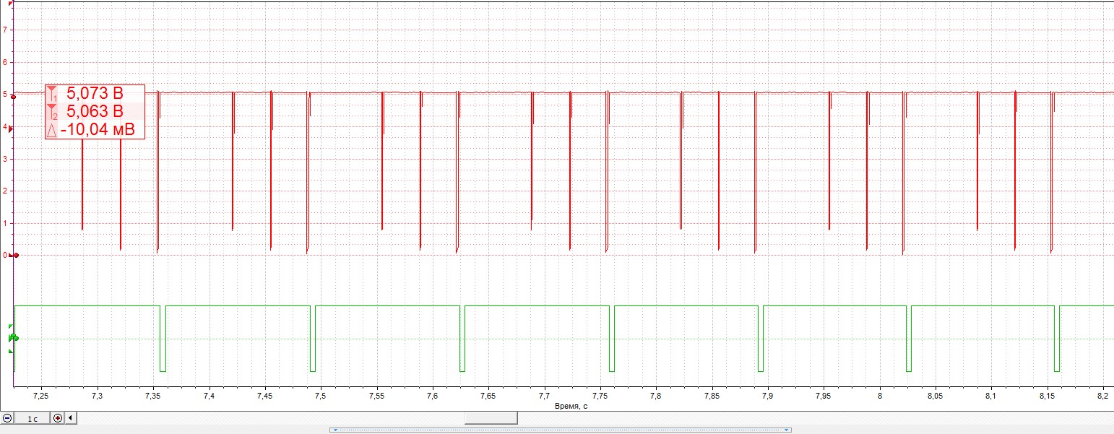Click the horizontal timeline scrollbar thumb

491,418
